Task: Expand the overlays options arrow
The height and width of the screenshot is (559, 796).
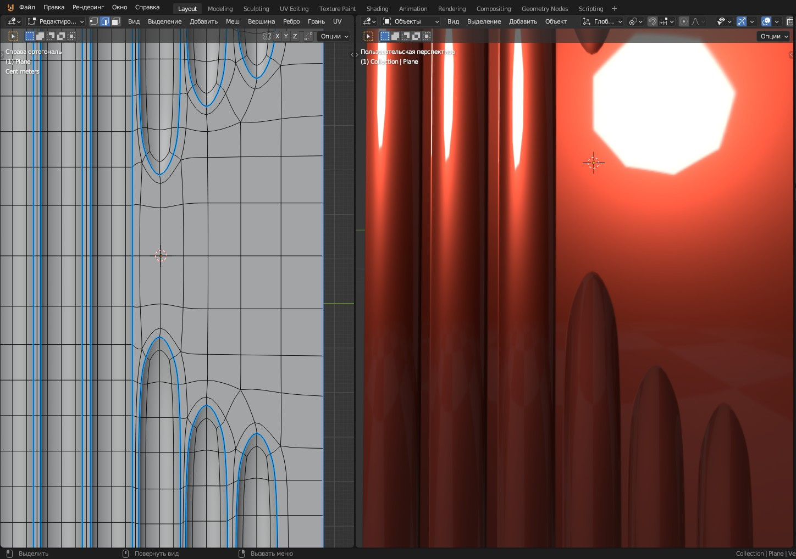Action: pos(777,21)
